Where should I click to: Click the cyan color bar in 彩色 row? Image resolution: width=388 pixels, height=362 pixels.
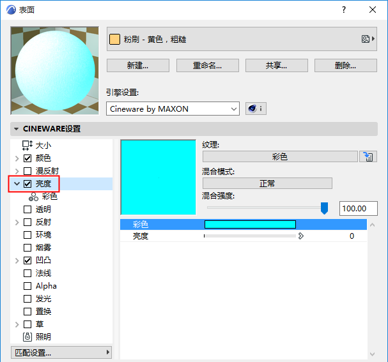tap(250, 224)
